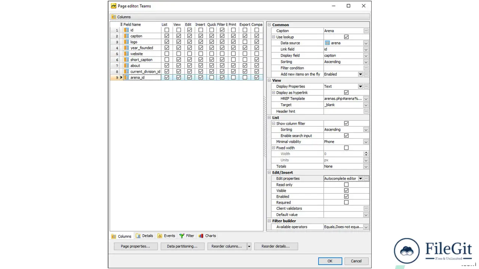Click Page properties button
Viewport: 479px width, 269px height.
[135, 246]
